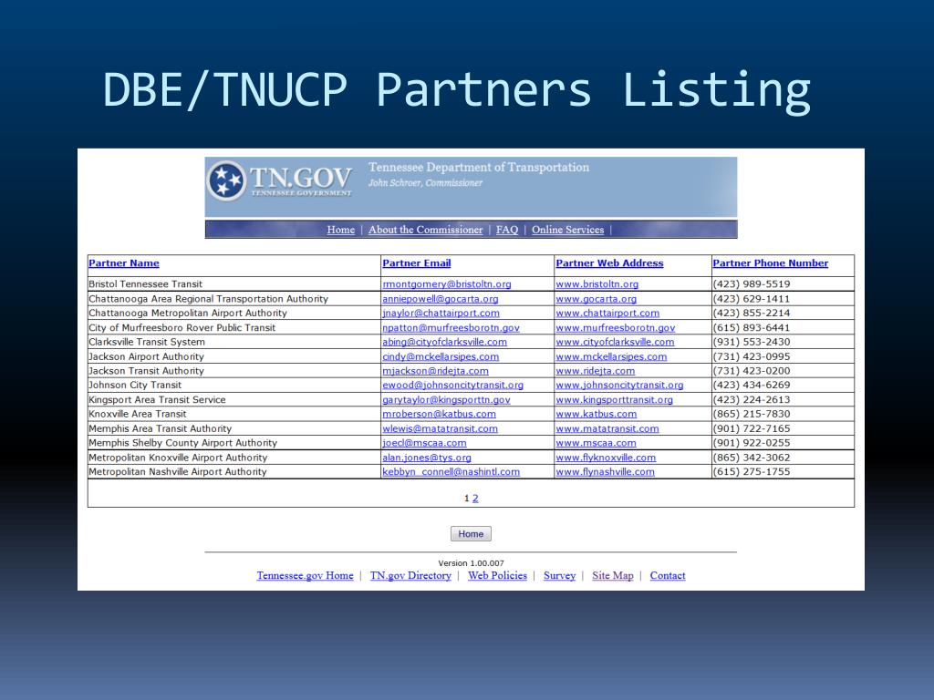Click the Home button below the table

pos(471,534)
